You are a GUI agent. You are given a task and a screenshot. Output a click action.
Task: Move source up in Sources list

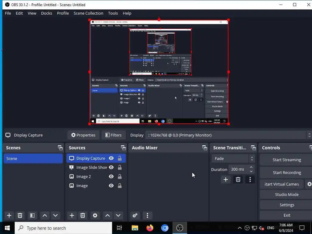108,215
